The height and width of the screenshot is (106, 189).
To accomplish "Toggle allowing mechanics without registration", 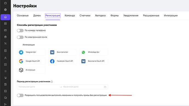I will (20, 95).
